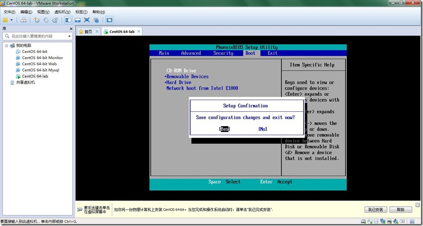Enter full screen mode via toolbar icon
Viewport: 423px width, 226px height.
[x=87, y=20]
